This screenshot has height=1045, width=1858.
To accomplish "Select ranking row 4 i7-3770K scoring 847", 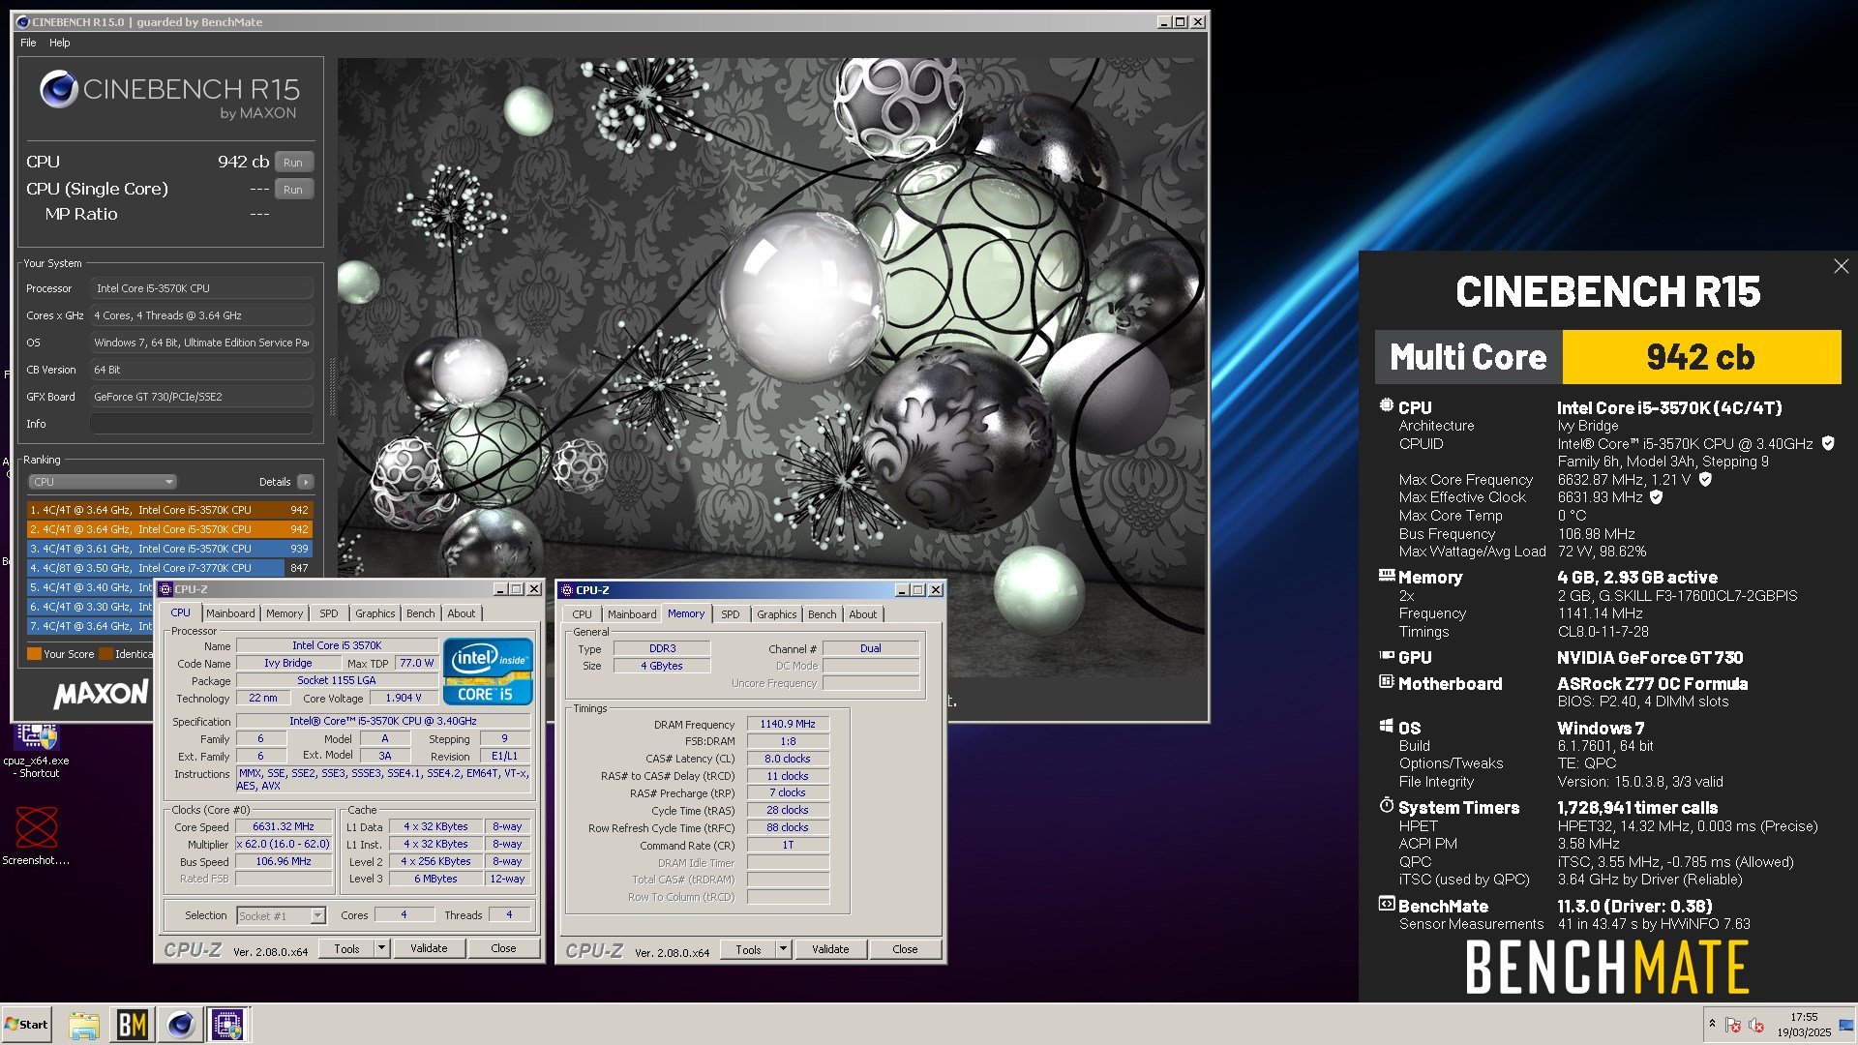I will pos(169,568).
